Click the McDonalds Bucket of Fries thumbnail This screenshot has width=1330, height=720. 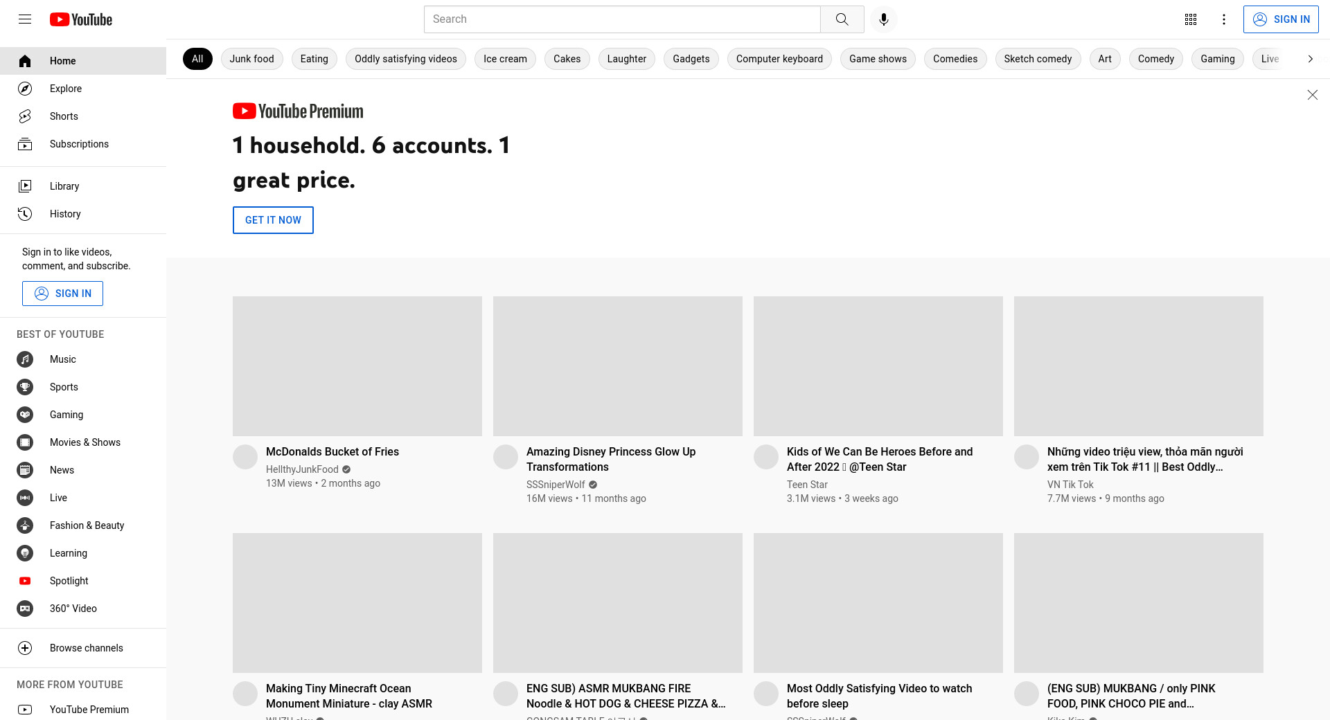(x=357, y=366)
